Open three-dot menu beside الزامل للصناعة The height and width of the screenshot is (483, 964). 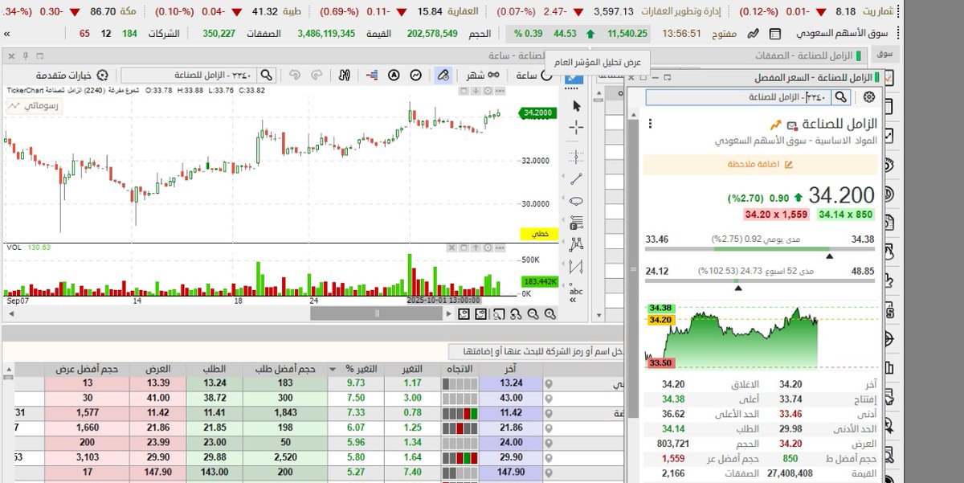coord(649,124)
